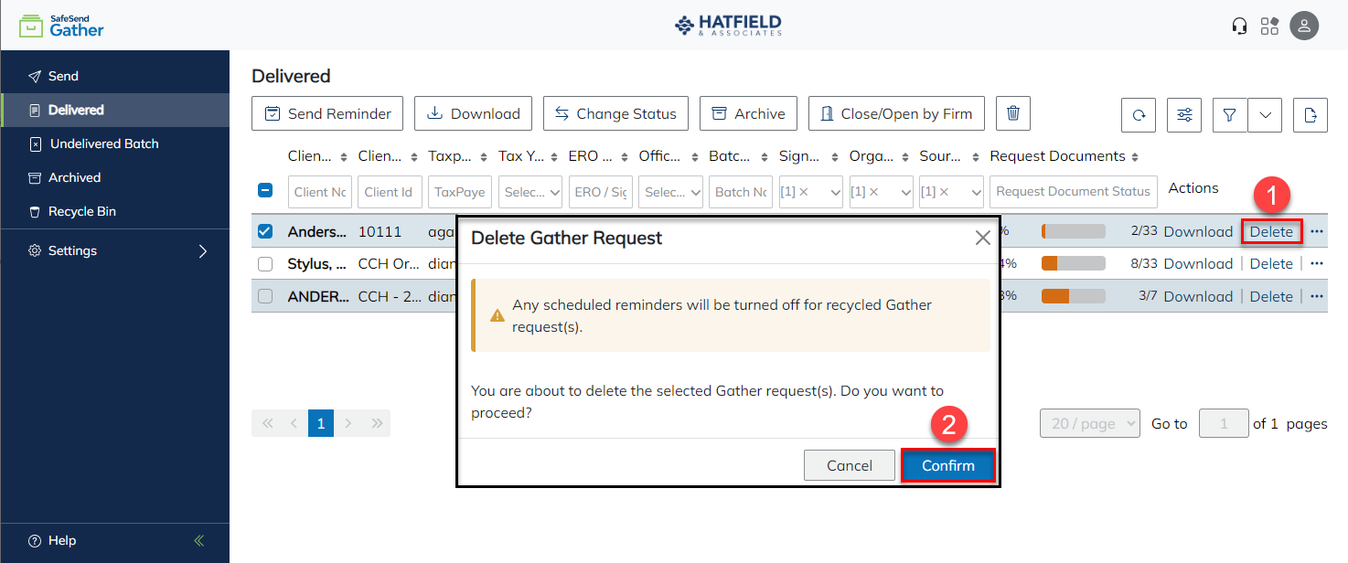Viewport: 1348px width, 563px height.
Task: Uncheck the Anders row checkbox
Action: (264, 230)
